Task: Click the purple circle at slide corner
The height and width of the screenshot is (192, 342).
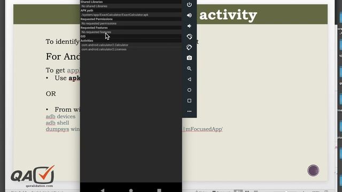Action: tap(314, 171)
